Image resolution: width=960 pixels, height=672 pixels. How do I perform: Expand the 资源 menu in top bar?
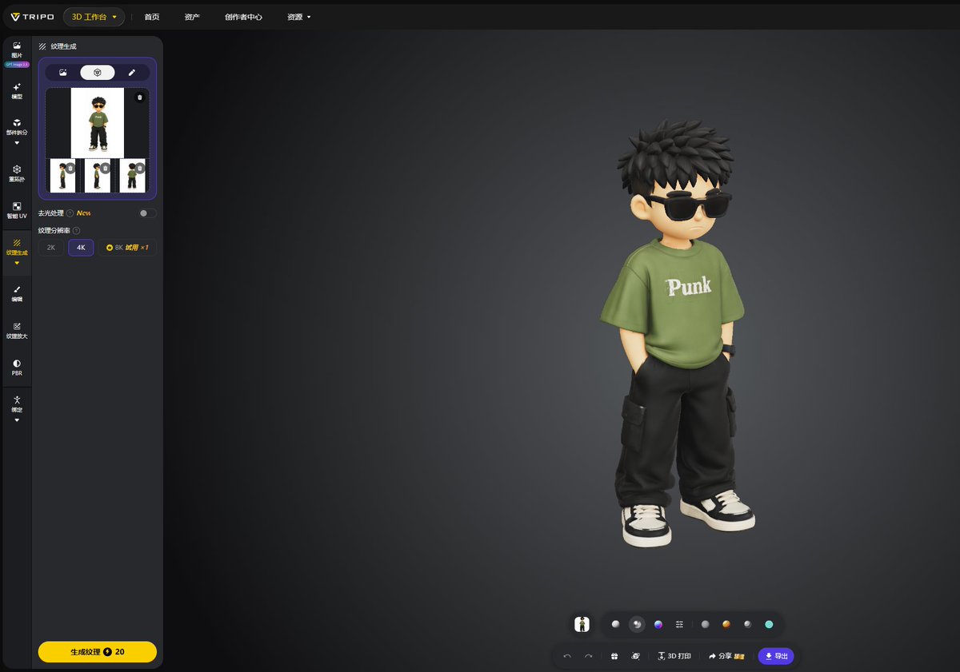[299, 17]
